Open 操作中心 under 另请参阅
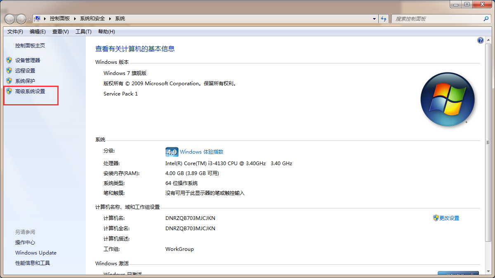Screen dimensions: 495x278 25,243
